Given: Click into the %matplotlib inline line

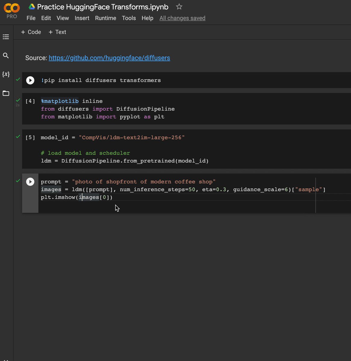Looking at the screenshot, I should [x=72, y=101].
